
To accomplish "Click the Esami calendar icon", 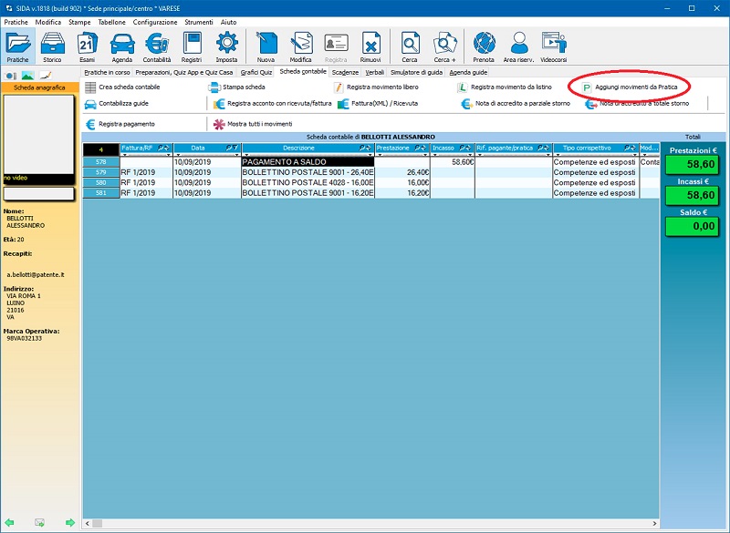I will [87, 46].
